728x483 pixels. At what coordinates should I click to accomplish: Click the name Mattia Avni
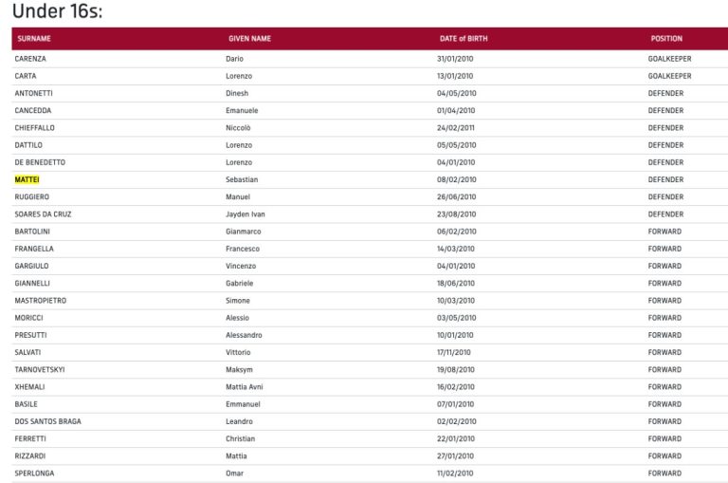tap(246, 387)
